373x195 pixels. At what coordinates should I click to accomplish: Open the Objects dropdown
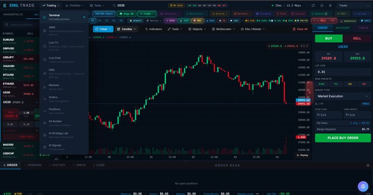click(x=197, y=29)
